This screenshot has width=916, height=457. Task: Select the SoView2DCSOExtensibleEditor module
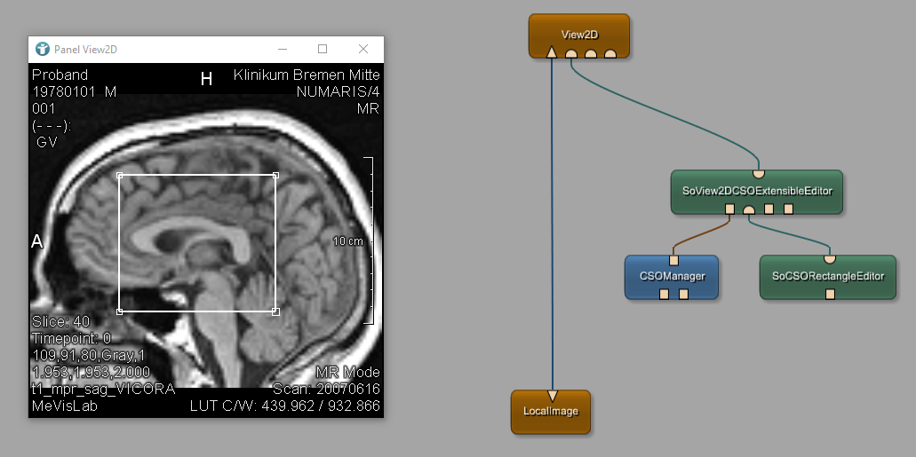(756, 189)
